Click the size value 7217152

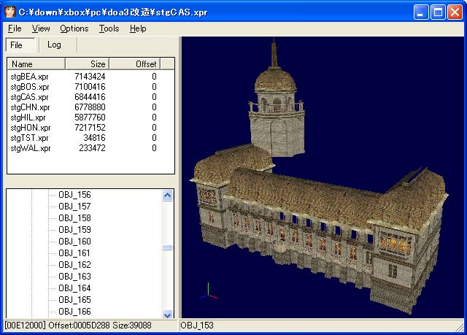point(90,128)
